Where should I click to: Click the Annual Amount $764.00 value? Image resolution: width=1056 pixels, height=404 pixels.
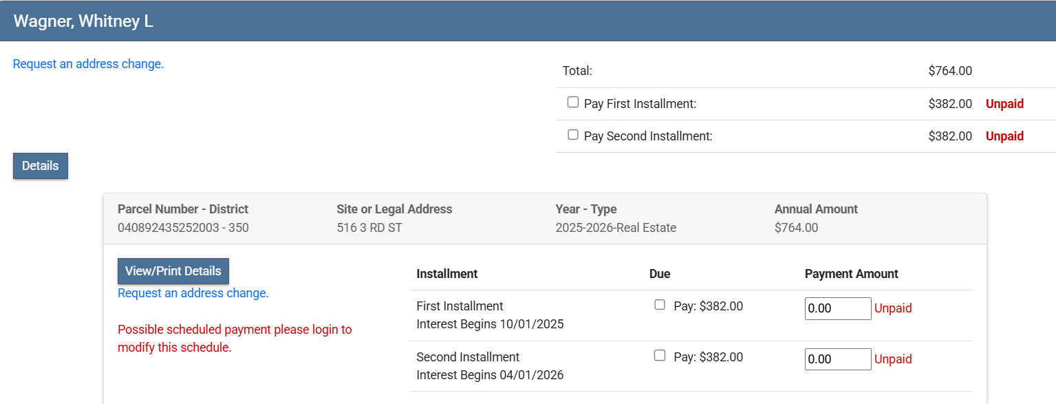click(x=796, y=228)
